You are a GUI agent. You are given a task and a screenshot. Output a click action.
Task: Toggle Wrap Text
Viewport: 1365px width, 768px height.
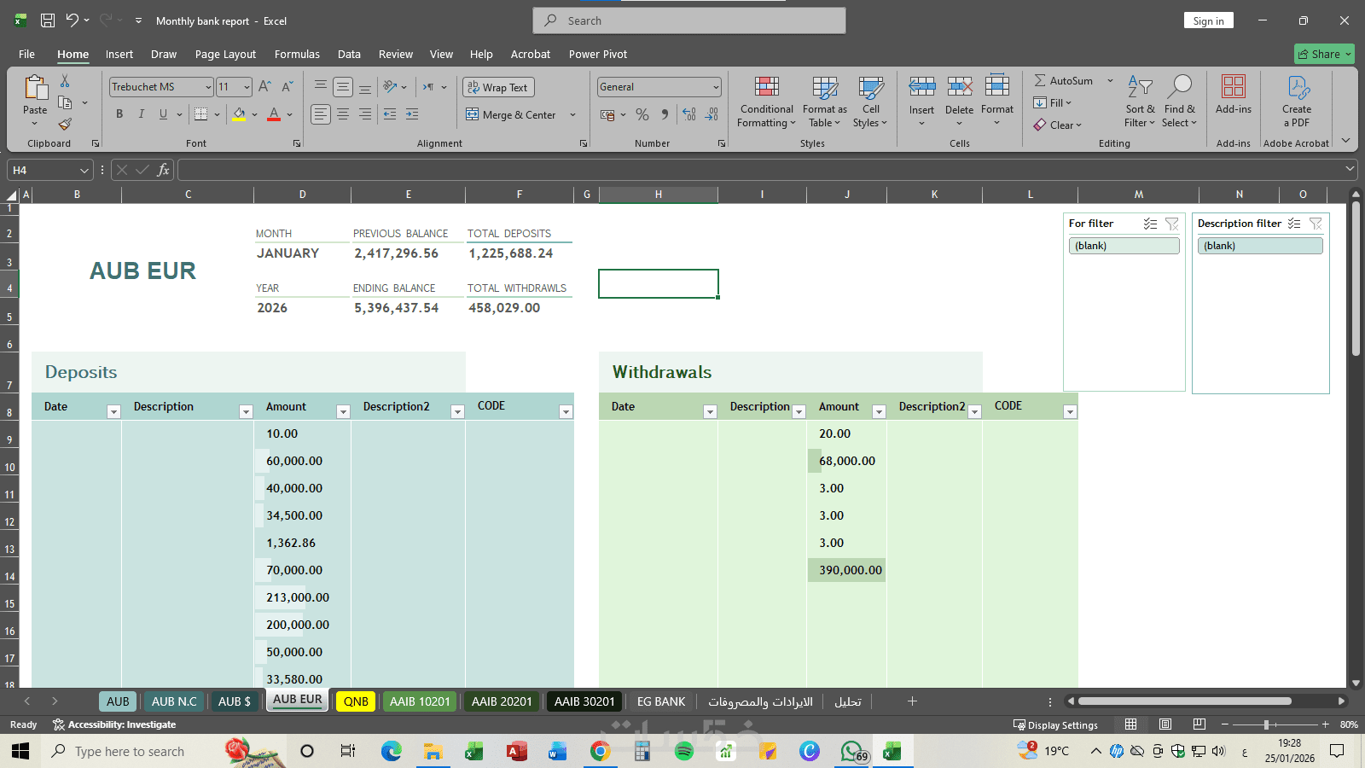click(498, 87)
